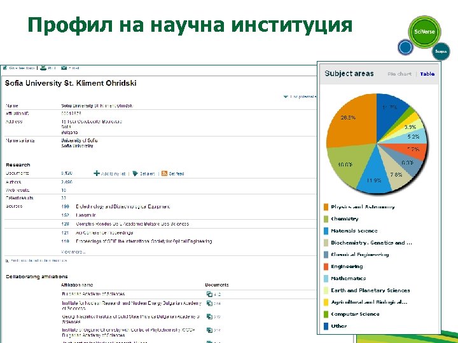This screenshot has width=458, height=343.
Task: Click the Engineering red-orange legend swatch
Action: coord(326,266)
